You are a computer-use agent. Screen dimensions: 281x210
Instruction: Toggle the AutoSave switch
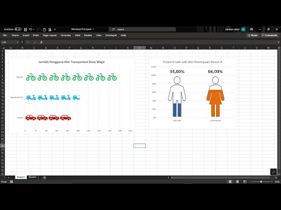click(18, 29)
